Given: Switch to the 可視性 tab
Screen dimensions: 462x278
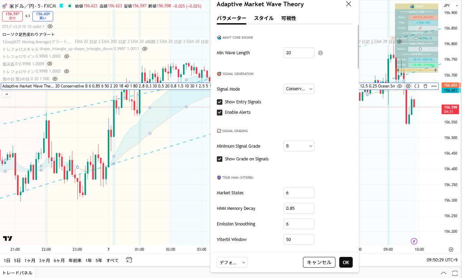Looking at the screenshot, I should coord(288,18).
